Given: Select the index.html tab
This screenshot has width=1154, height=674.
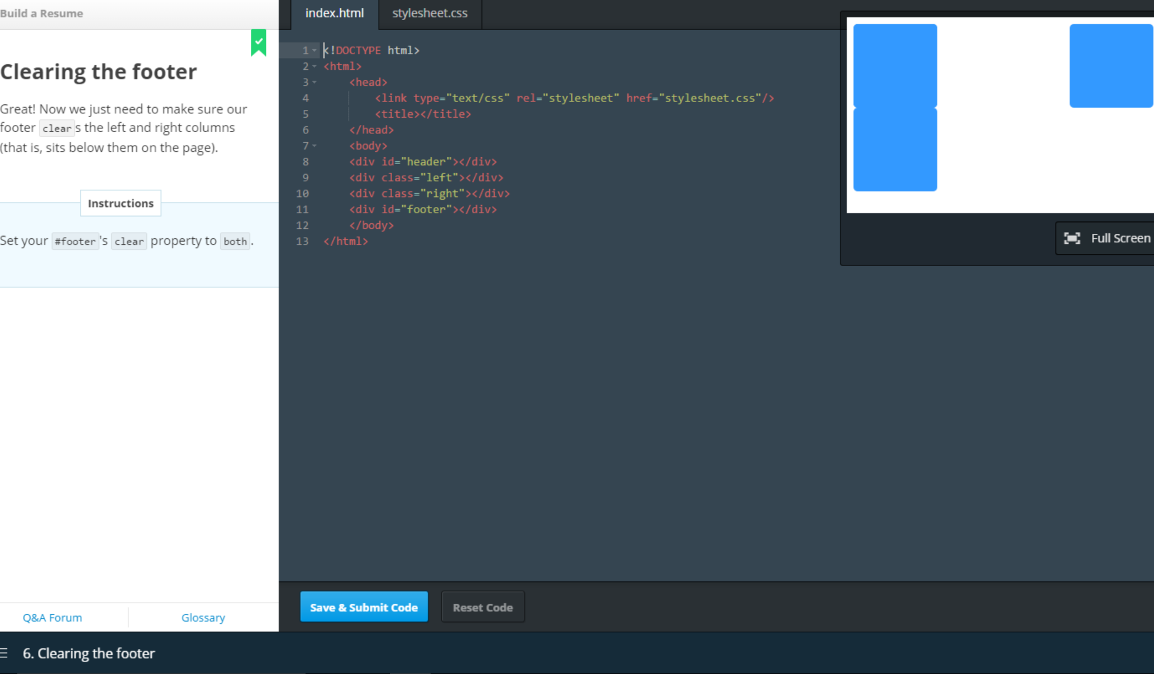Looking at the screenshot, I should point(334,13).
